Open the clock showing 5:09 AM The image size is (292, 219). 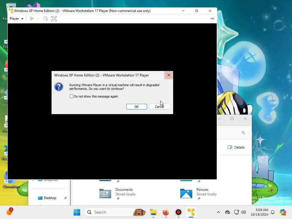(259, 212)
